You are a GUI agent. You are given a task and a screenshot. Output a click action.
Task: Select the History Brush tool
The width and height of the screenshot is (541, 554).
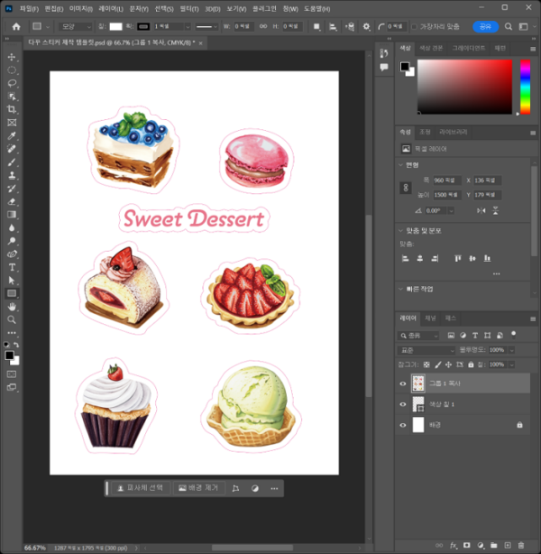[x=12, y=189]
